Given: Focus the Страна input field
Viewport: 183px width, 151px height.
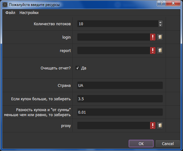Looking at the screenshot, I should pos(120,85).
